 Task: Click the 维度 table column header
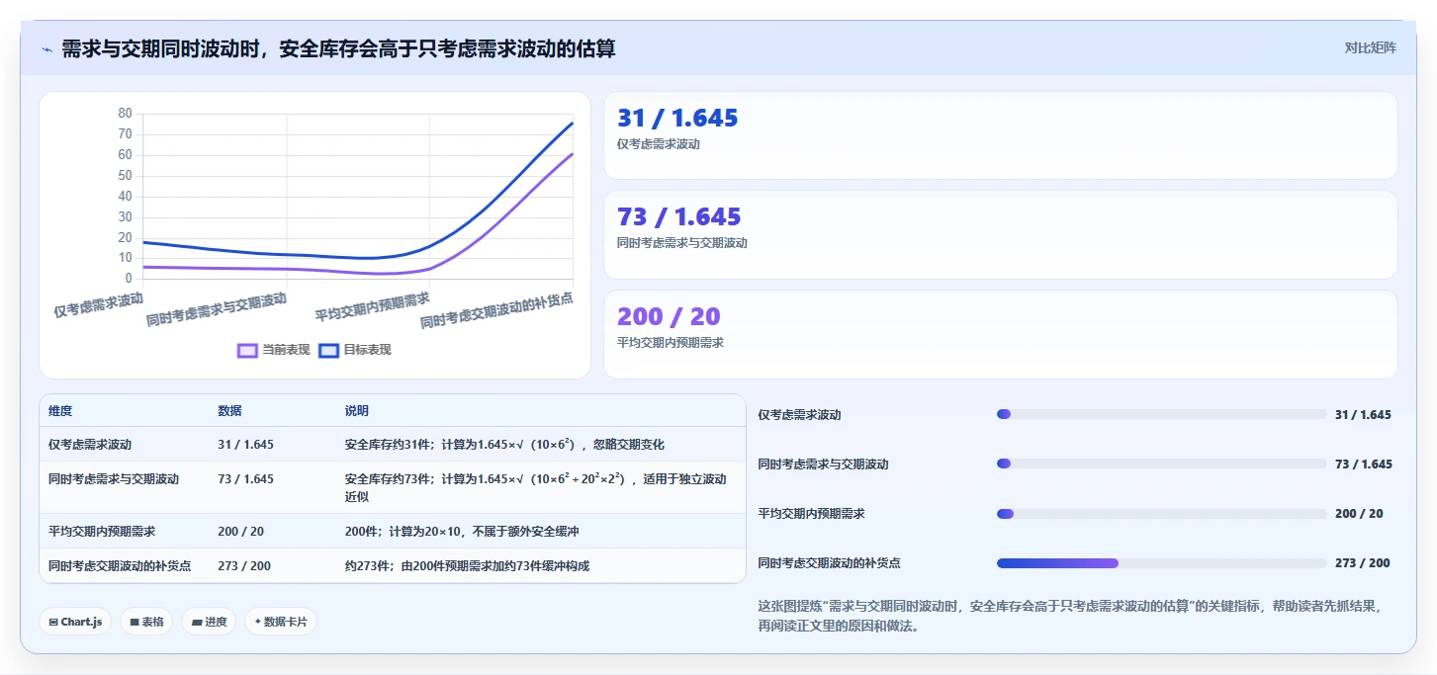coord(60,411)
